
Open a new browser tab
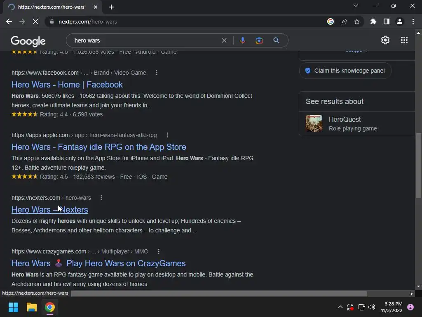coord(111,7)
